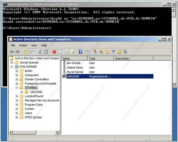This screenshot has width=178, height=142.
Task: Select the USKUDAR row in the list
Action: [x=108, y=76]
